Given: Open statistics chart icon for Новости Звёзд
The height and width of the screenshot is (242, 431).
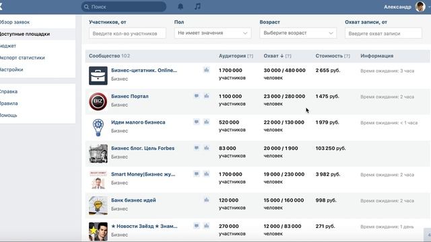Looking at the screenshot, I should [x=207, y=226].
